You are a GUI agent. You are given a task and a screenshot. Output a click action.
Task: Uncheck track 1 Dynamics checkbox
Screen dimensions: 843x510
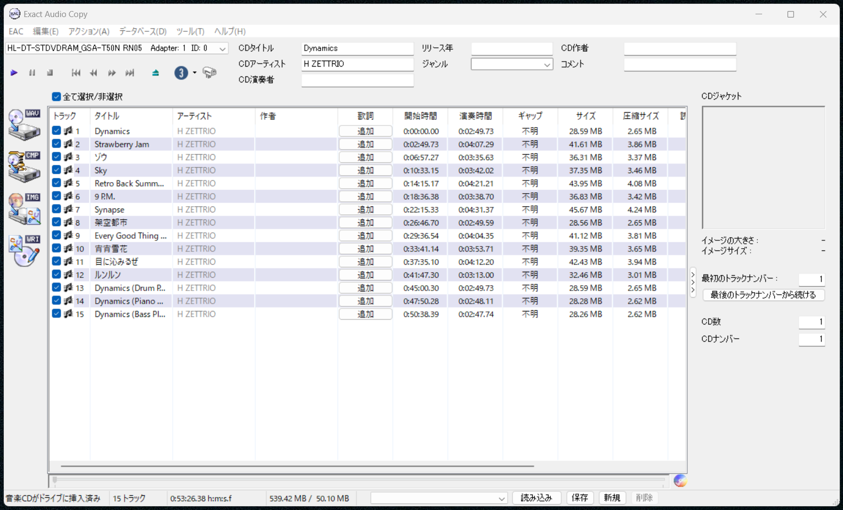tap(57, 131)
